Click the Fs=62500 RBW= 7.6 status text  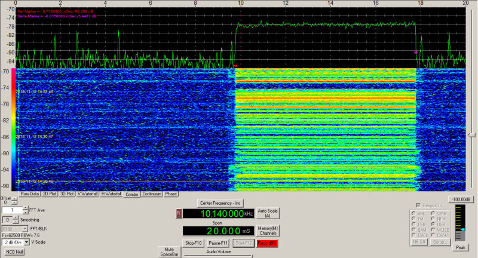[20, 235]
